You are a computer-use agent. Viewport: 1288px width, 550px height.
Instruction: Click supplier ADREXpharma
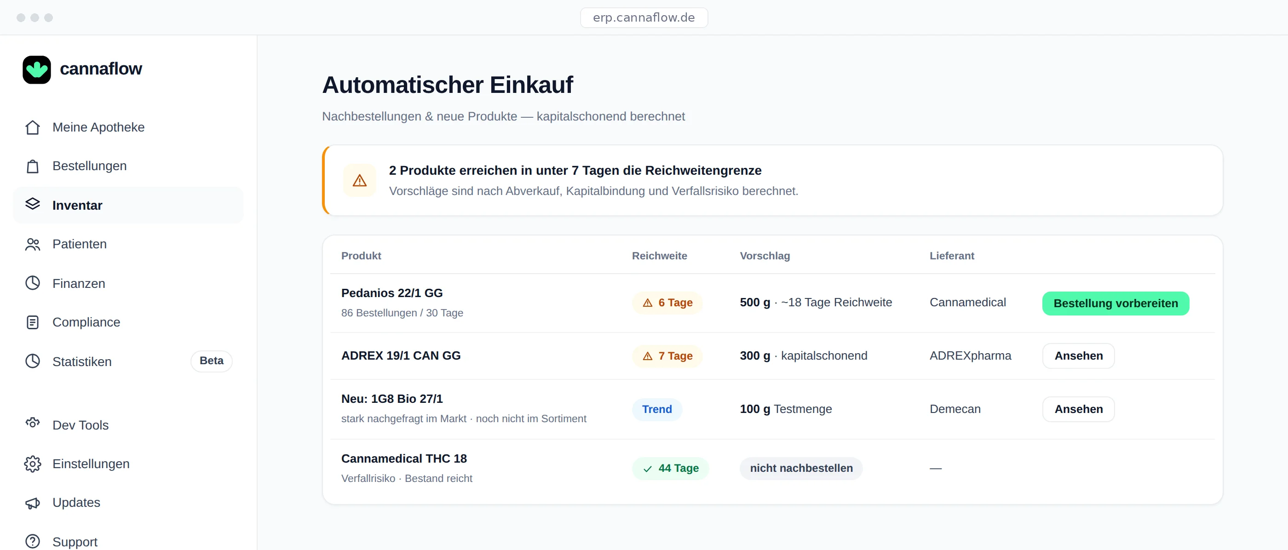tap(970, 356)
